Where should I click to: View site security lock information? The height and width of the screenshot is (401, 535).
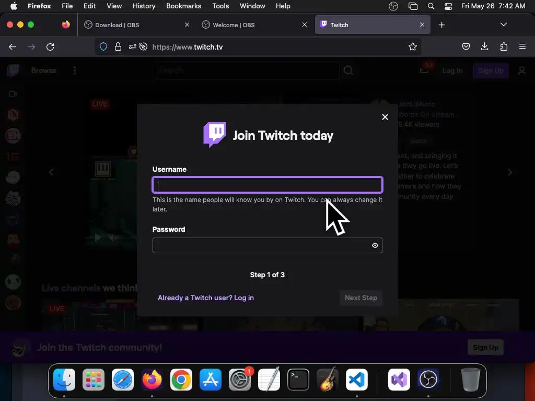pyautogui.click(x=118, y=46)
